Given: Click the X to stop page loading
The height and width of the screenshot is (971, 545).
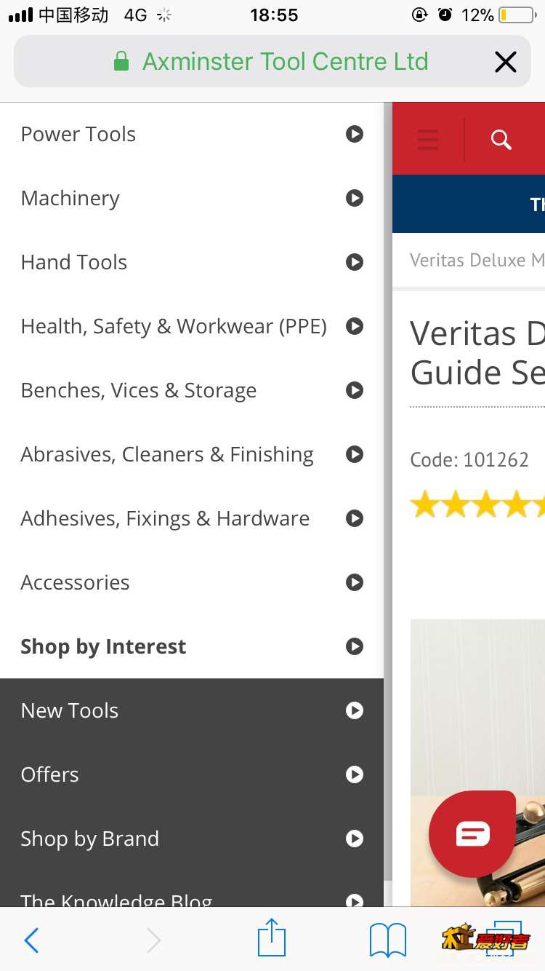Looking at the screenshot, I should pyautogui.click(x=506, y=62).
